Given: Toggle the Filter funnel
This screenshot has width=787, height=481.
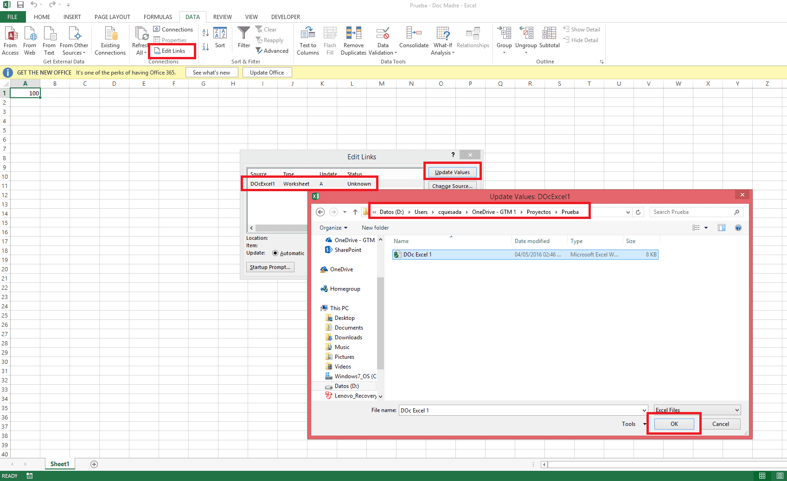Looking at the screenshot, I should click(x=244, y=38).
